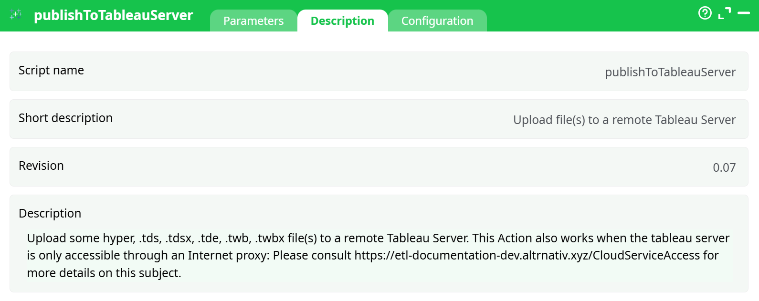Click the Revision label
759x301 pixels.
click(41, 166)
